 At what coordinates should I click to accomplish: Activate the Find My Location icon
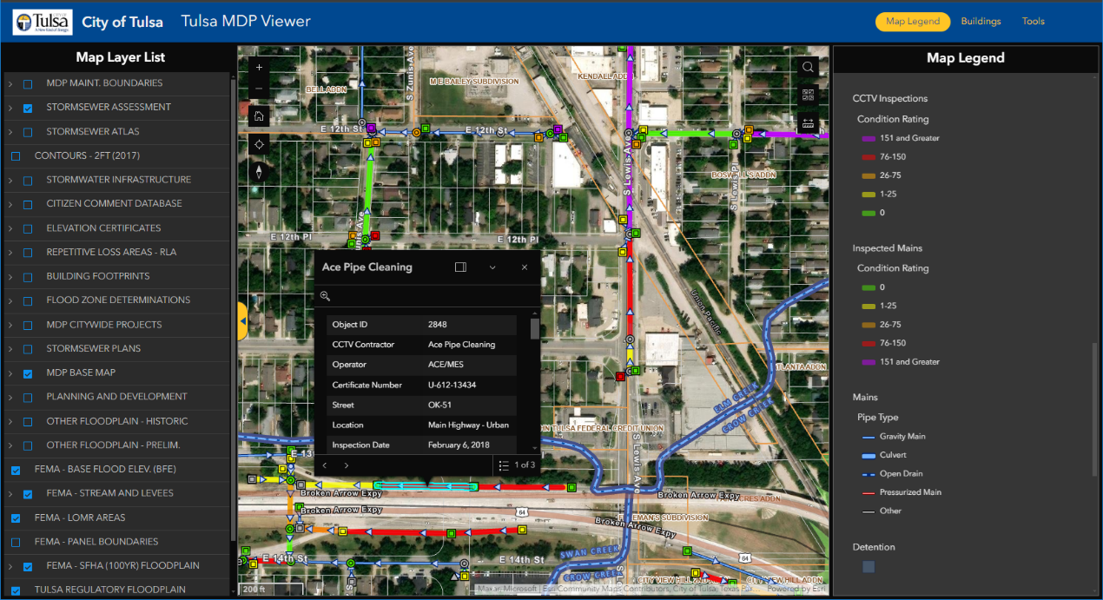259,144
